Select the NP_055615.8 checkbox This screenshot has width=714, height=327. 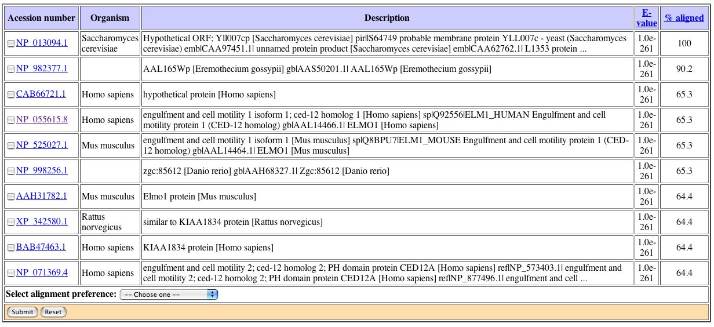point(11,120)
